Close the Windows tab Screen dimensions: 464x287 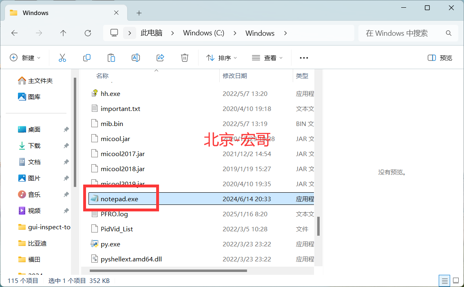(116, 13)
